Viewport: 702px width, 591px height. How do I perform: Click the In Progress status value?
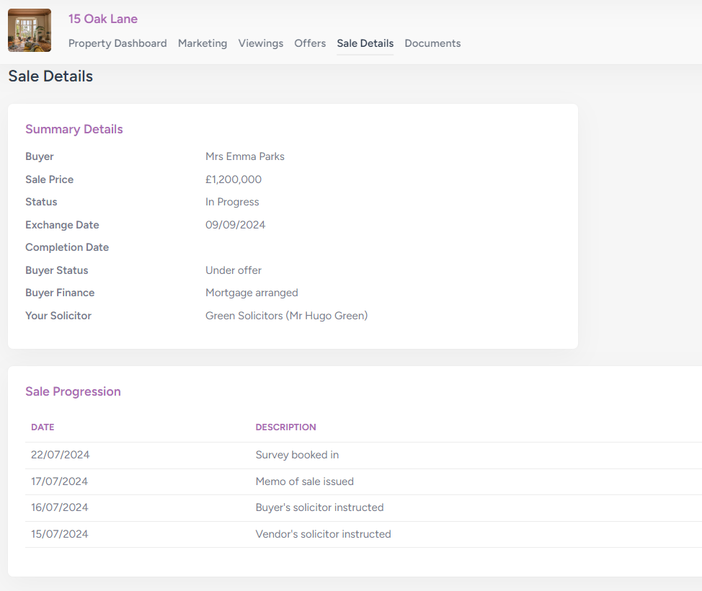[232, 202]
